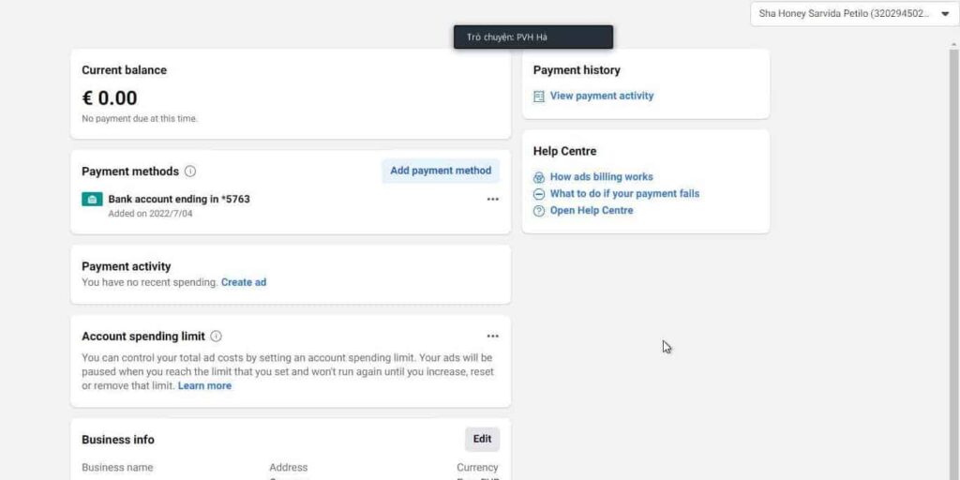Click the question mark Help Centre icon
The width and height of the screenshot is (960, 480).
point(539,211)
